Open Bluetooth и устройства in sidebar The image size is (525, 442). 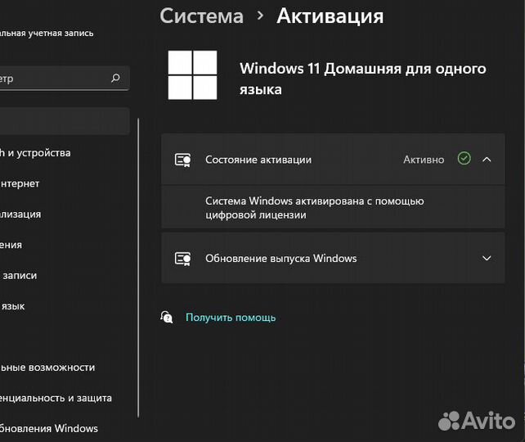pyautogui.click(x=37, y=153)
